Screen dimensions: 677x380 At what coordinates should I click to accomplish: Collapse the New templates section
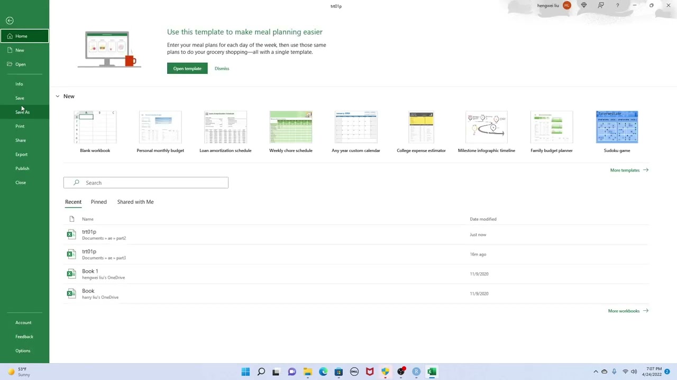click(x=58, y=96)
